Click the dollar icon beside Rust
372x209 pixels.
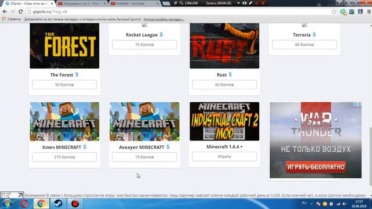pyautogui.click(x=230, y=74)
